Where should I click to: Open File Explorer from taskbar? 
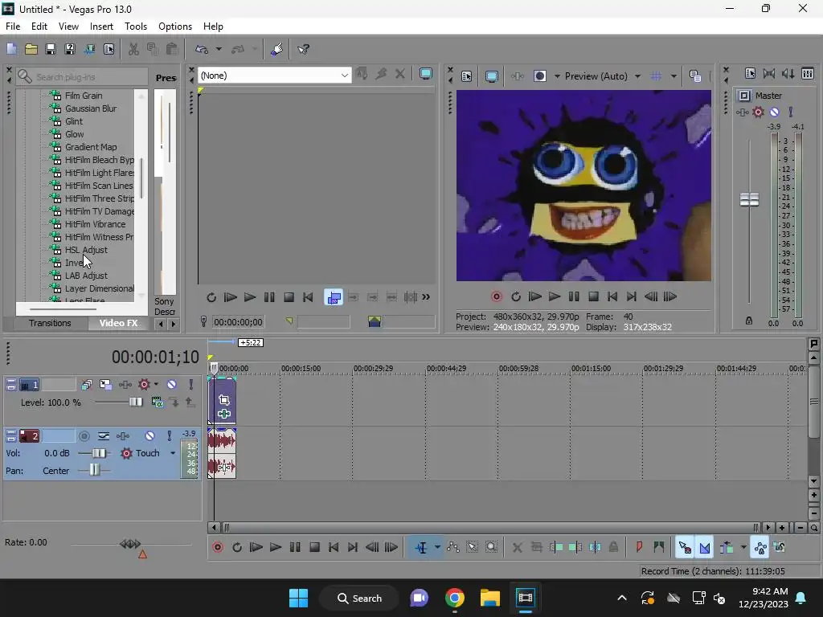(489, 598)
